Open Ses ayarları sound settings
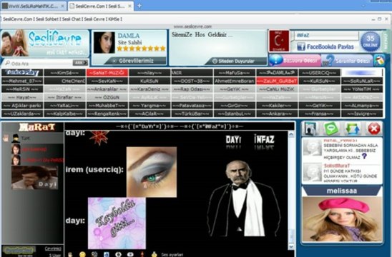 coord(172,255)
